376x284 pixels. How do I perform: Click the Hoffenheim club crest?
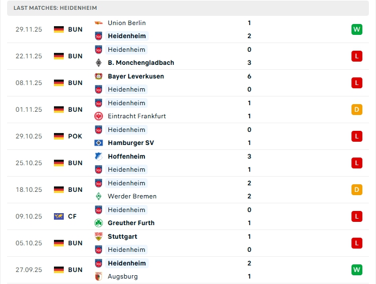click(x=99, y=156)
